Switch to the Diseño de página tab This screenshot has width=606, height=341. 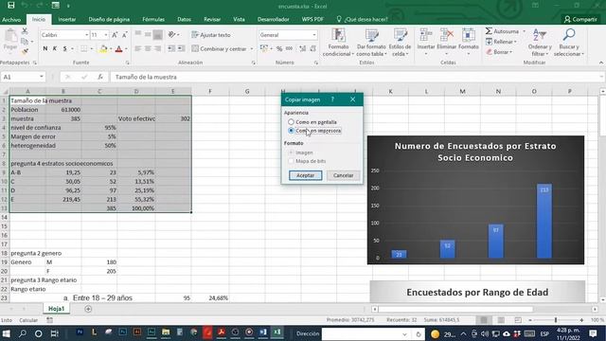[109, 19]
